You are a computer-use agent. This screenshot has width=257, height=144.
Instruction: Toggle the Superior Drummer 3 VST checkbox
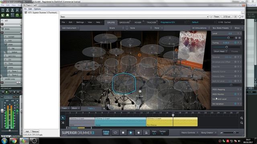pos(26,12)
